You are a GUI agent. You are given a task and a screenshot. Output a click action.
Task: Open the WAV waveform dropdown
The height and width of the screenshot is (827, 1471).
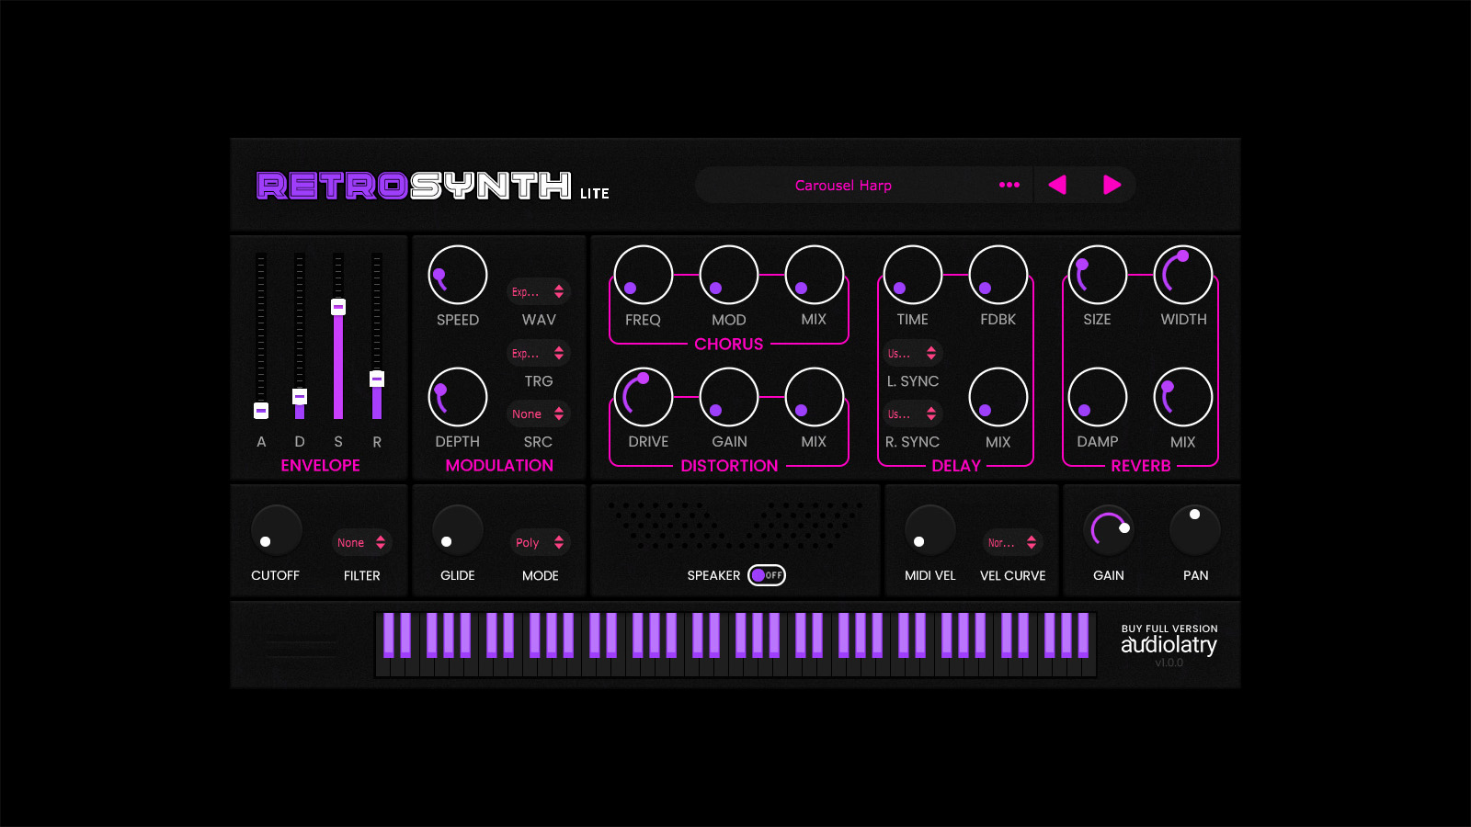click(x=539, y=291)
